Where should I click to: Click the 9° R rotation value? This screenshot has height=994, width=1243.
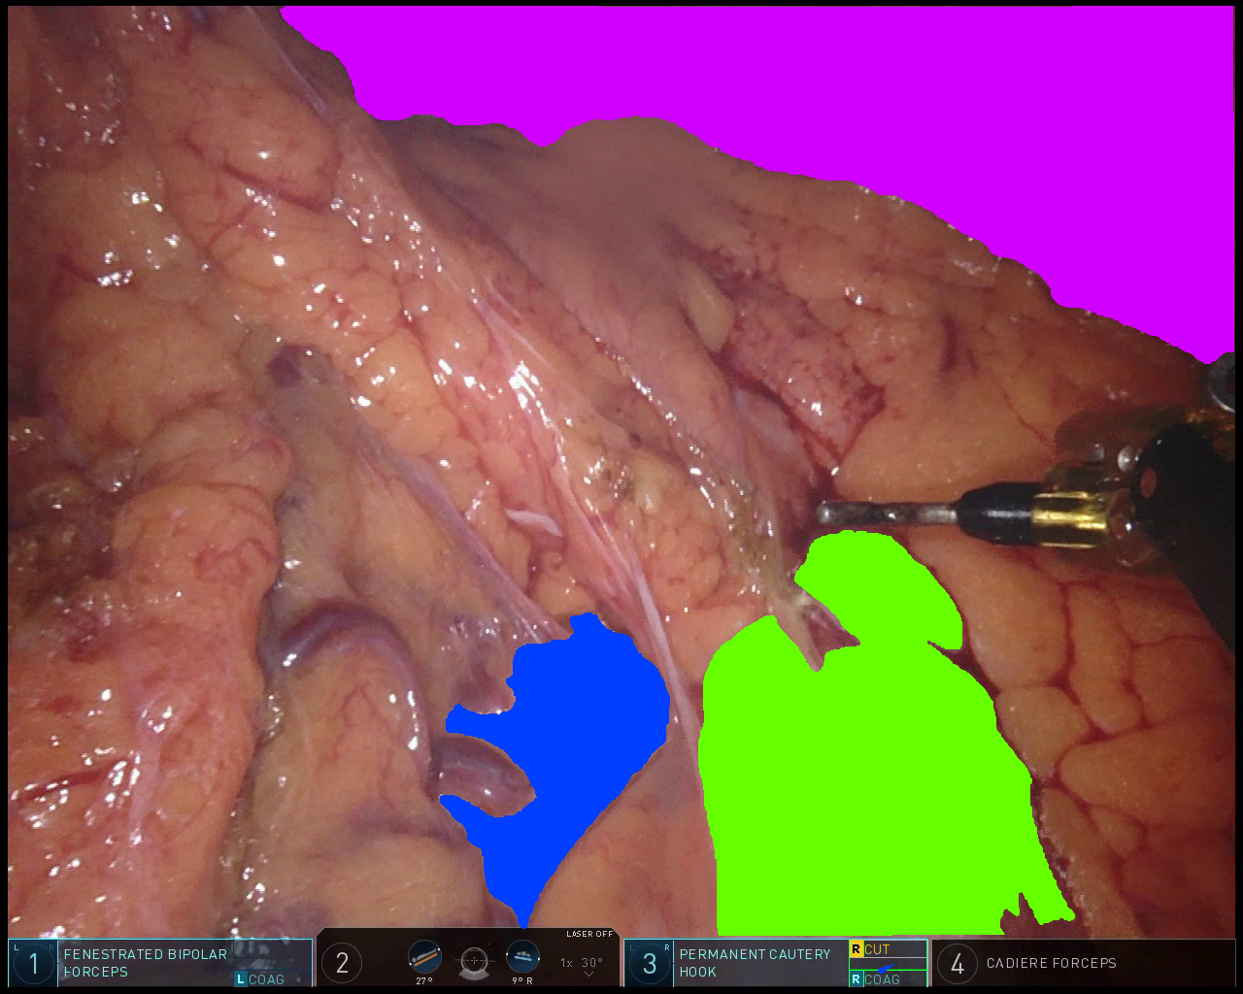click(x=522, y=981)
